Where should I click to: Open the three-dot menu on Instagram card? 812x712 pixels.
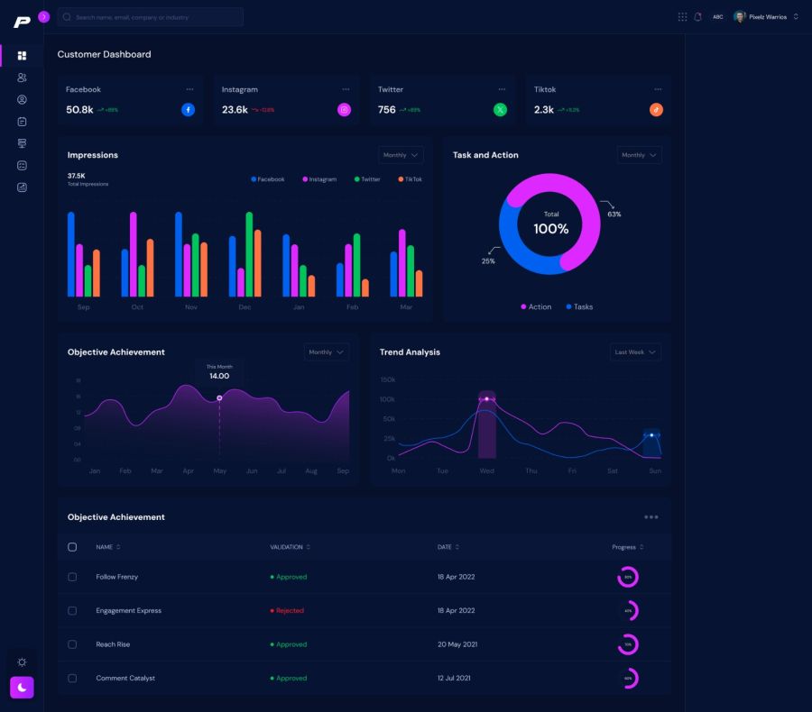[346, 89]
